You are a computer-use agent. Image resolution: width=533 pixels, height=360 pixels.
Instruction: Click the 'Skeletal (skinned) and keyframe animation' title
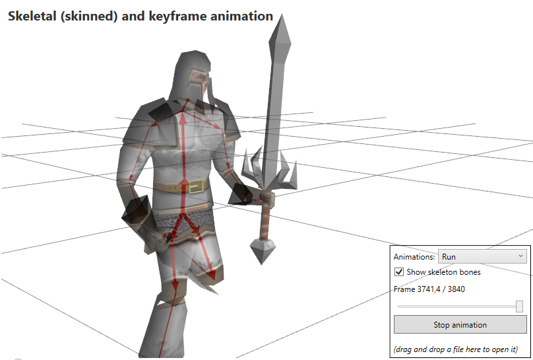coord(141,16)
